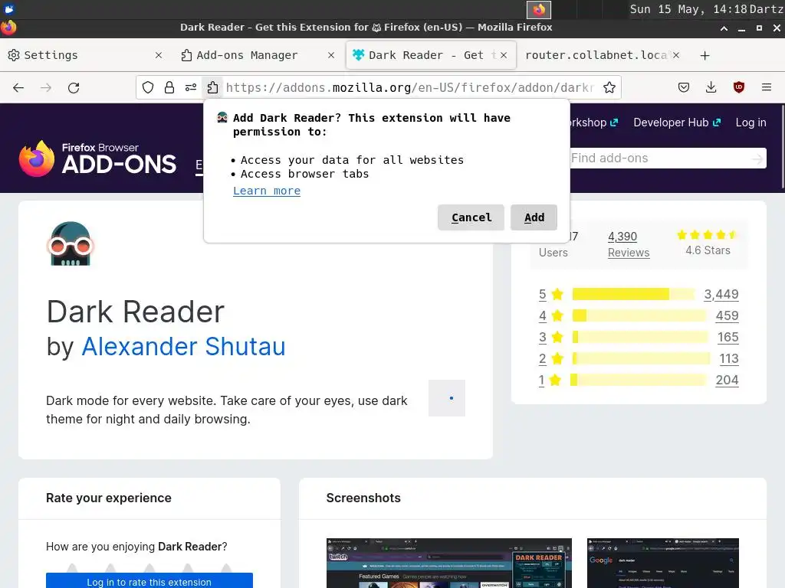Click the 459 four-star review count

727,315
